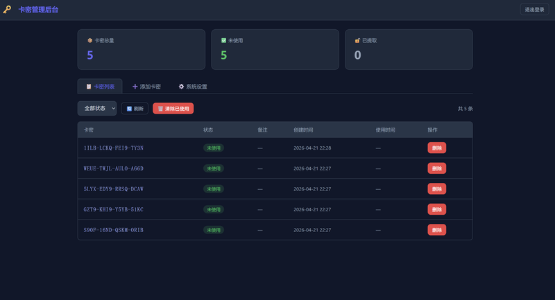Screen dimensions: 555x300
Task: Delete the card key GZT9-KHI9-Y5YB-51KC
Action: pos(437,209)
